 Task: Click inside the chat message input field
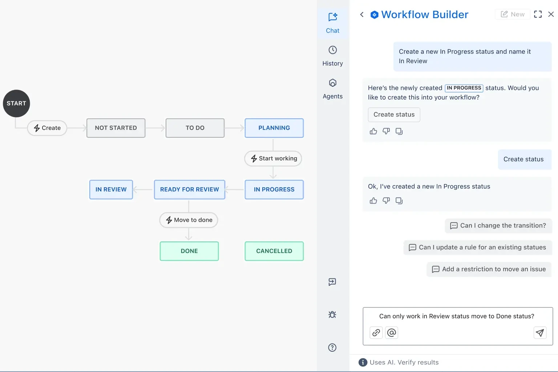457,316
